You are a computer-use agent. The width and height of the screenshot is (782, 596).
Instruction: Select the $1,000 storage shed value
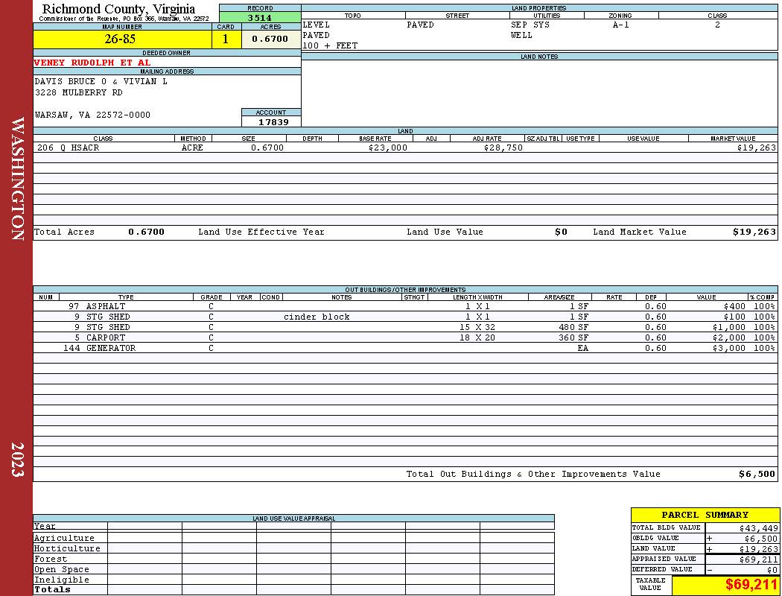[x=729, y=327]
